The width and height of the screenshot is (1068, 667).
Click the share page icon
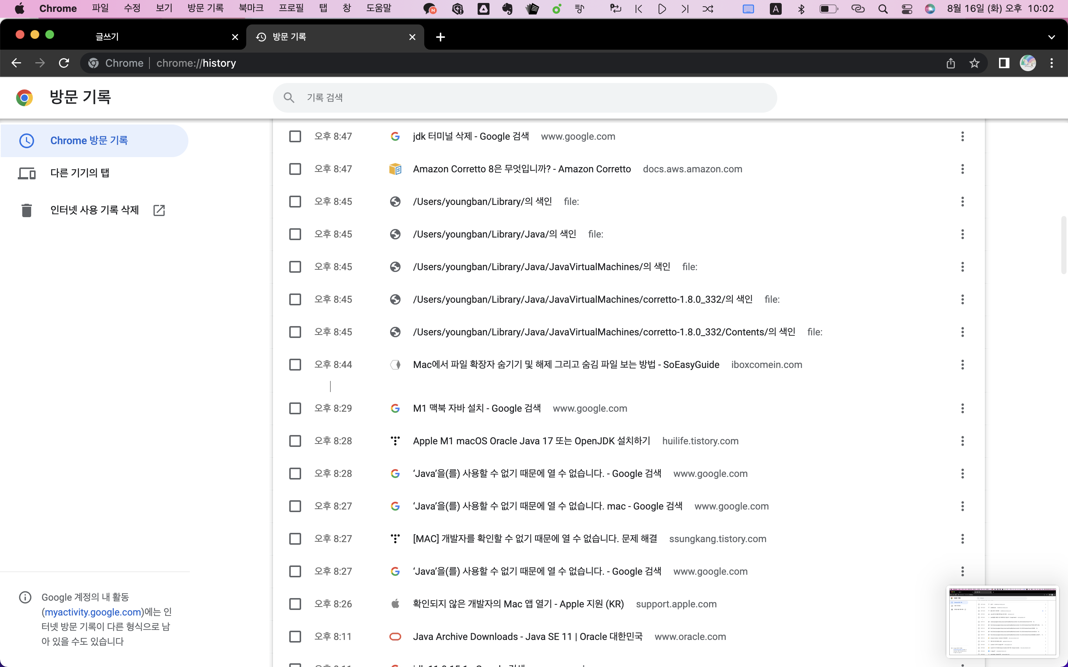pos(950,63)
